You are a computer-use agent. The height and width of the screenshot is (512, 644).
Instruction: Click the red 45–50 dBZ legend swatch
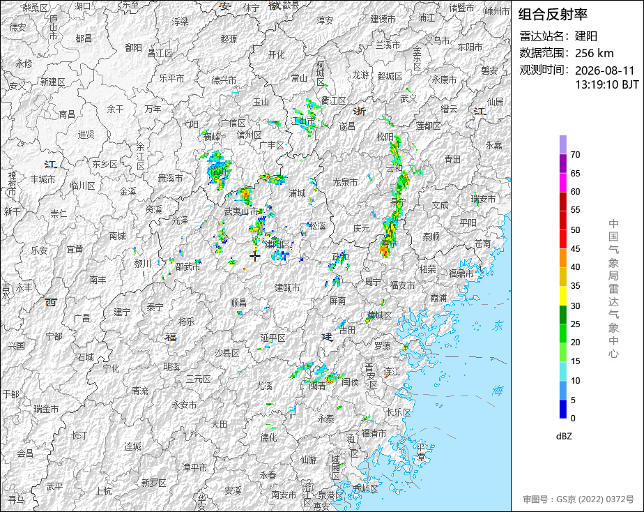[562, 239]
